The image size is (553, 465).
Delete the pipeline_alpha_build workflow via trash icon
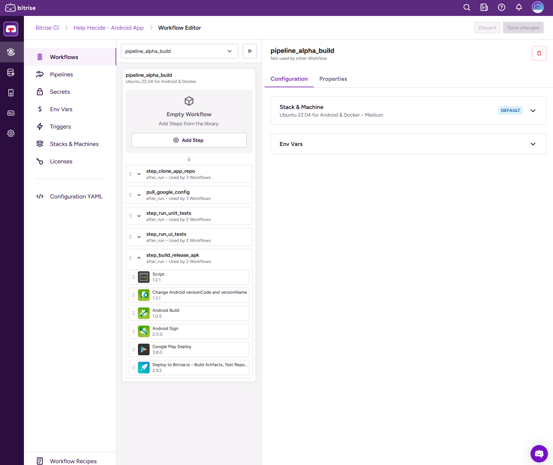pos(539,53)
